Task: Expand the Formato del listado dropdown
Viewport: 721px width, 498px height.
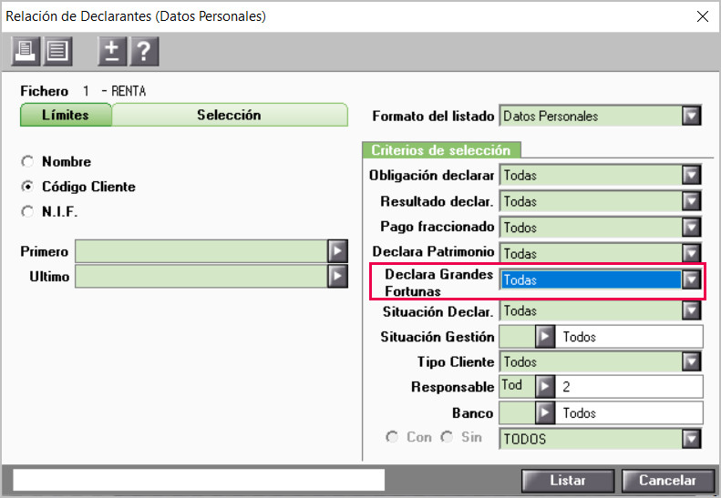Action: (x=691, y=116)
